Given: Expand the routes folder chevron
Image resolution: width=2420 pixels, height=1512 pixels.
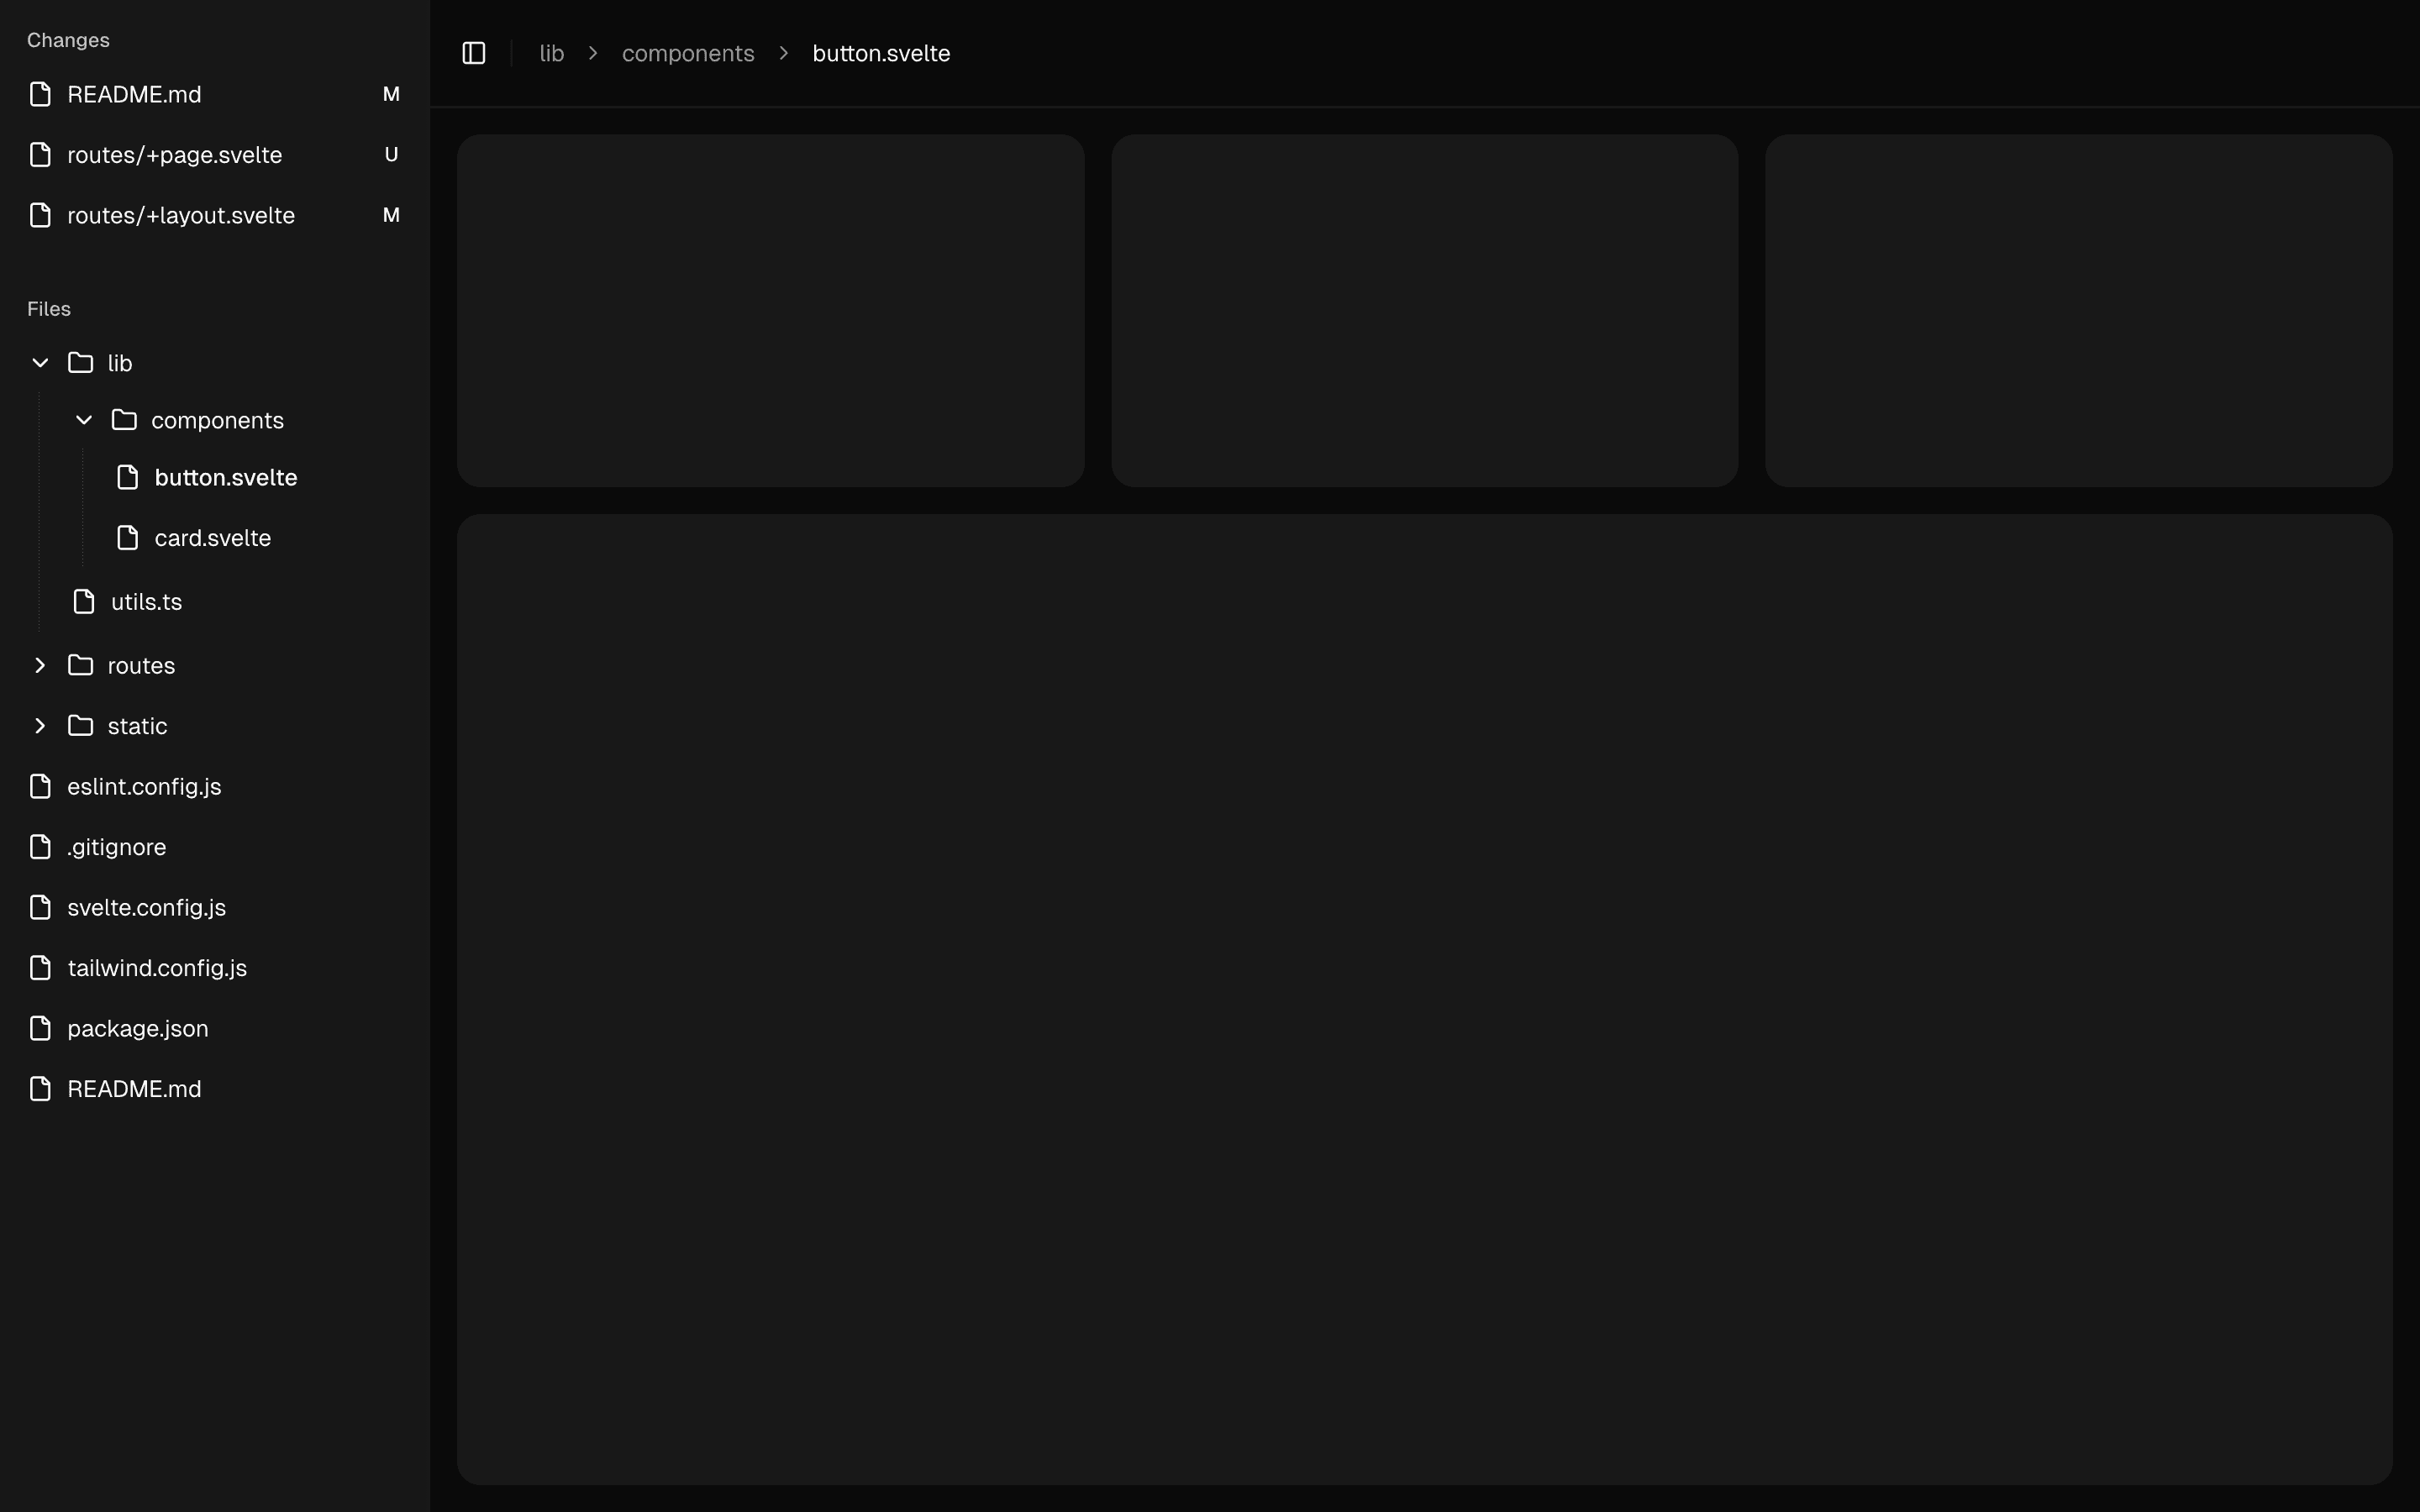Looking at the screenshot, I should 40,665.
